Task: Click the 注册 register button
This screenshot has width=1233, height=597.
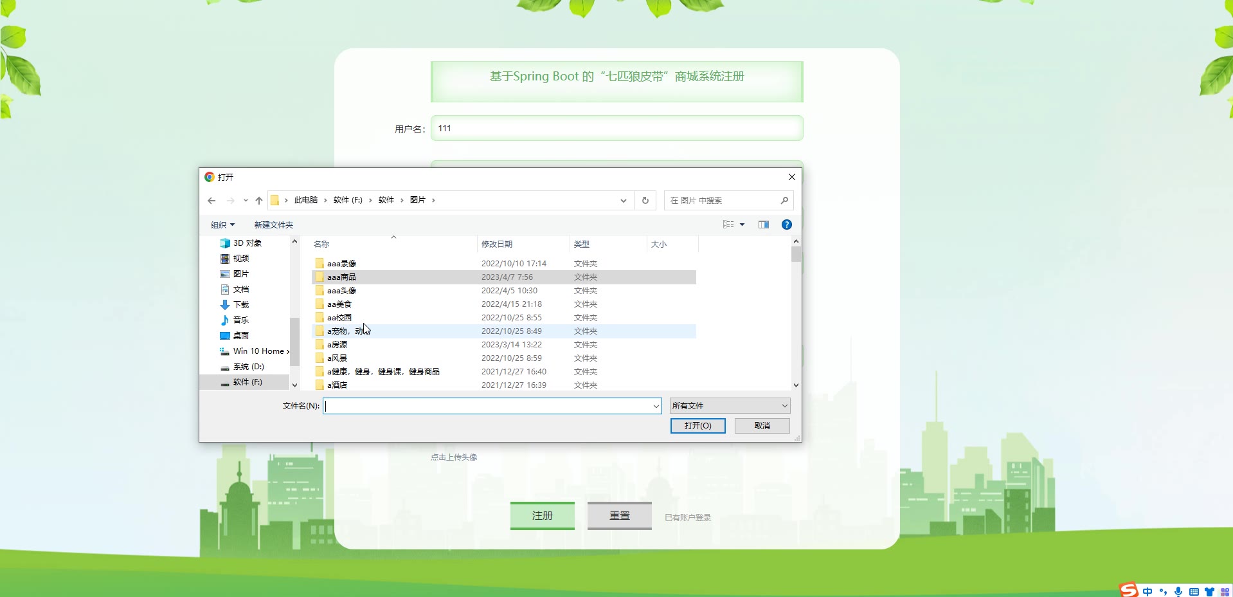Action: [x=543, y=516]
